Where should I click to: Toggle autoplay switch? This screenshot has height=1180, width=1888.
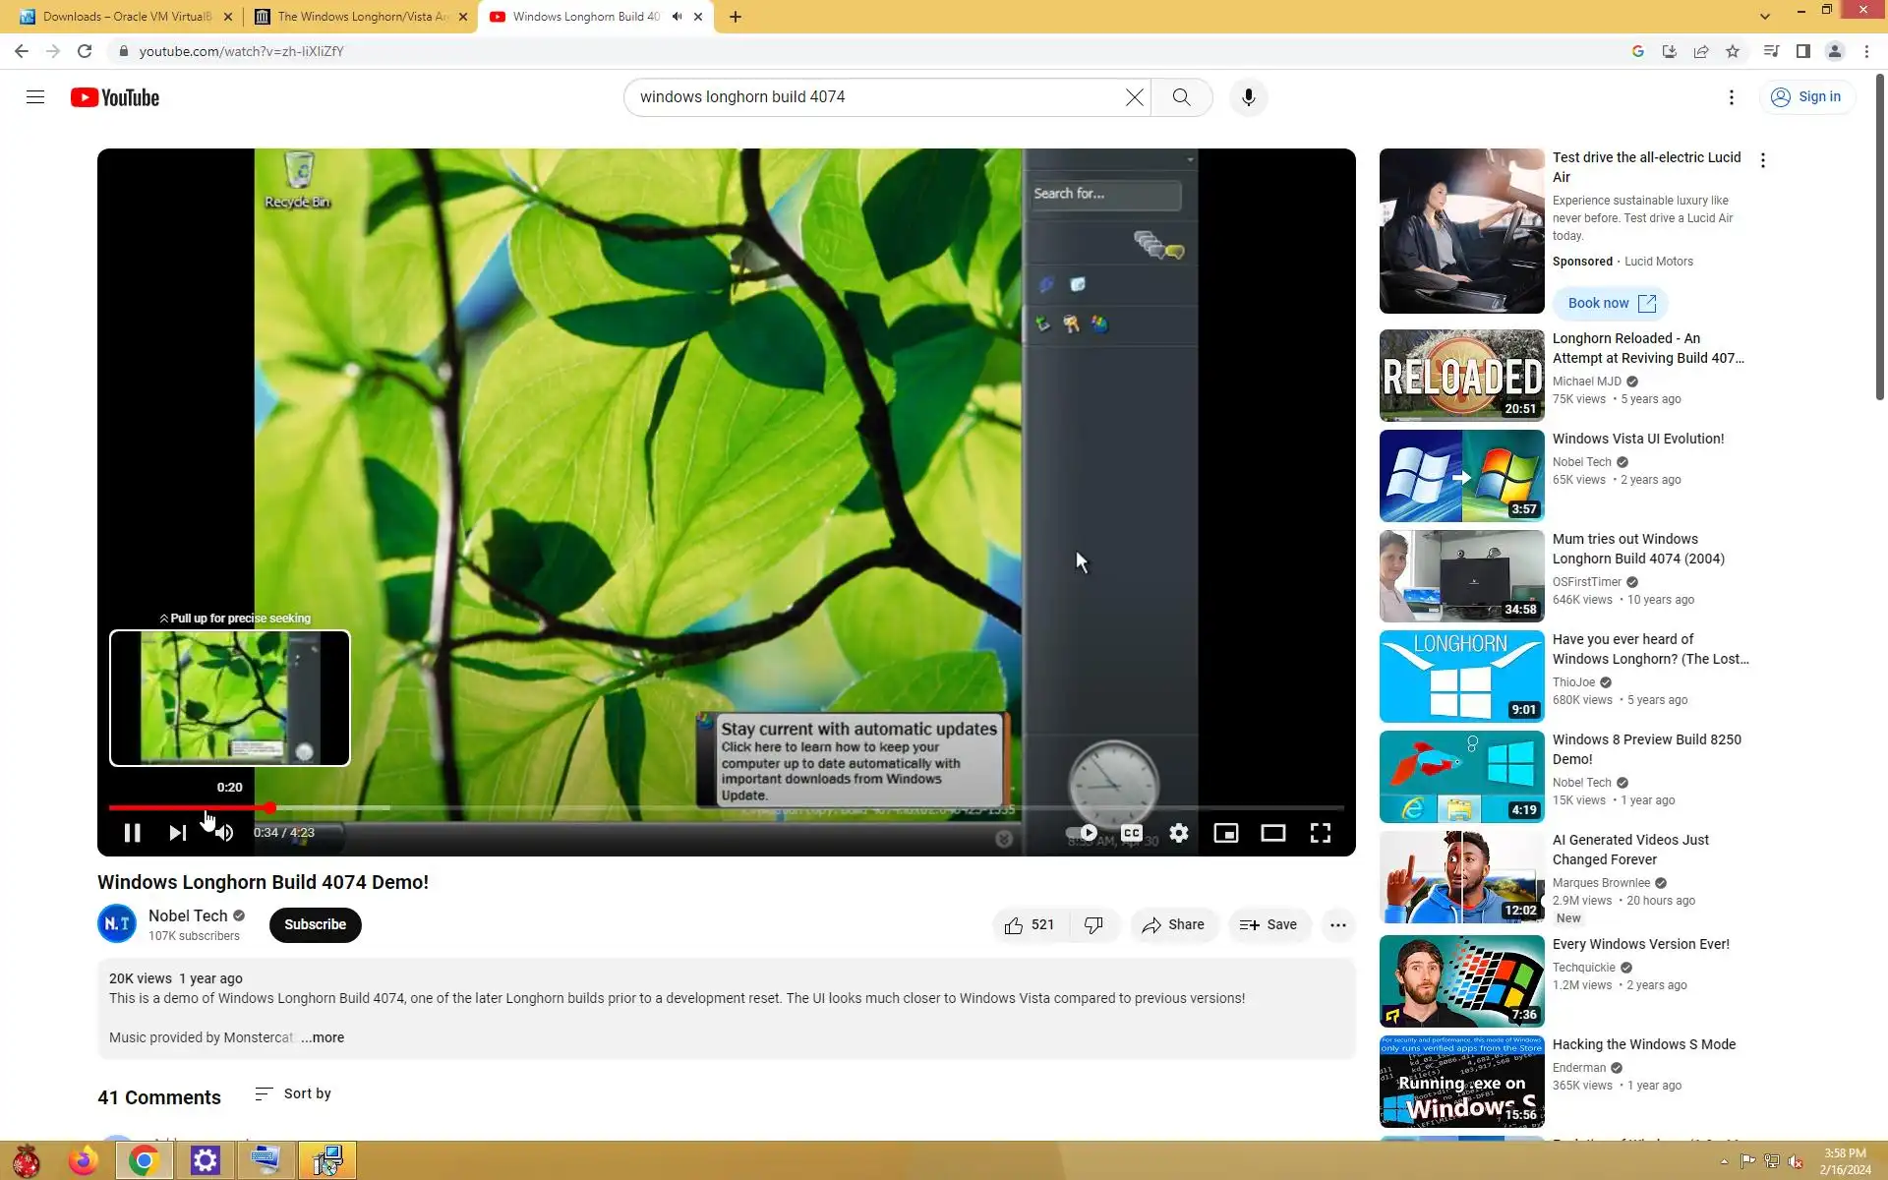[x=1083, y=833]
